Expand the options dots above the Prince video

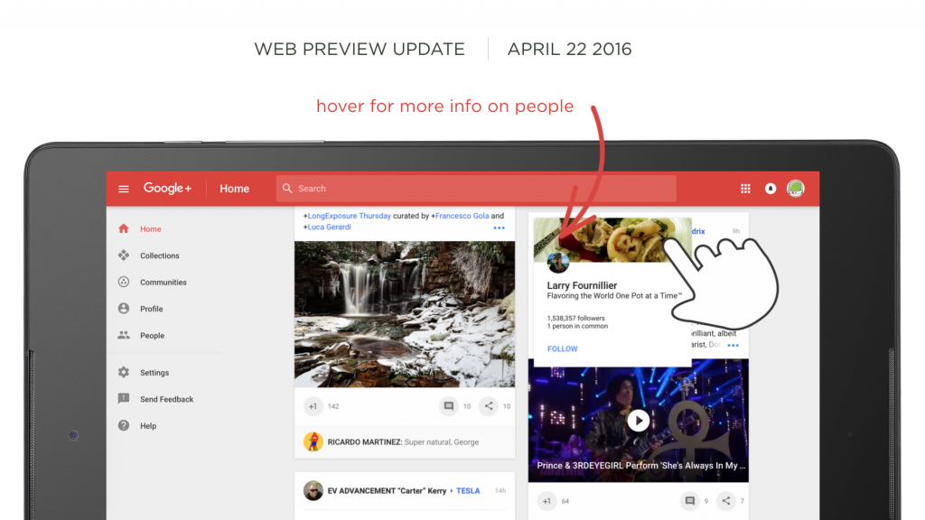point(733,346)
